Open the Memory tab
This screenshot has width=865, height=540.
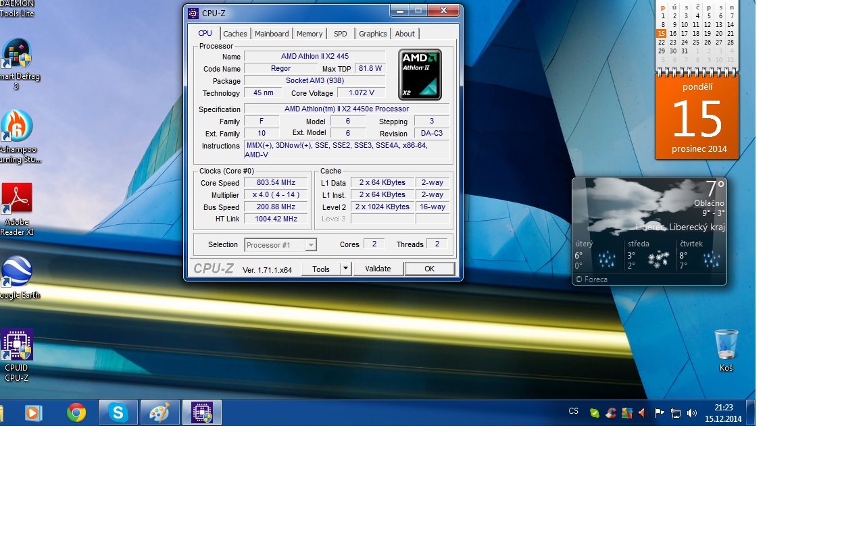tap(310, 34)
